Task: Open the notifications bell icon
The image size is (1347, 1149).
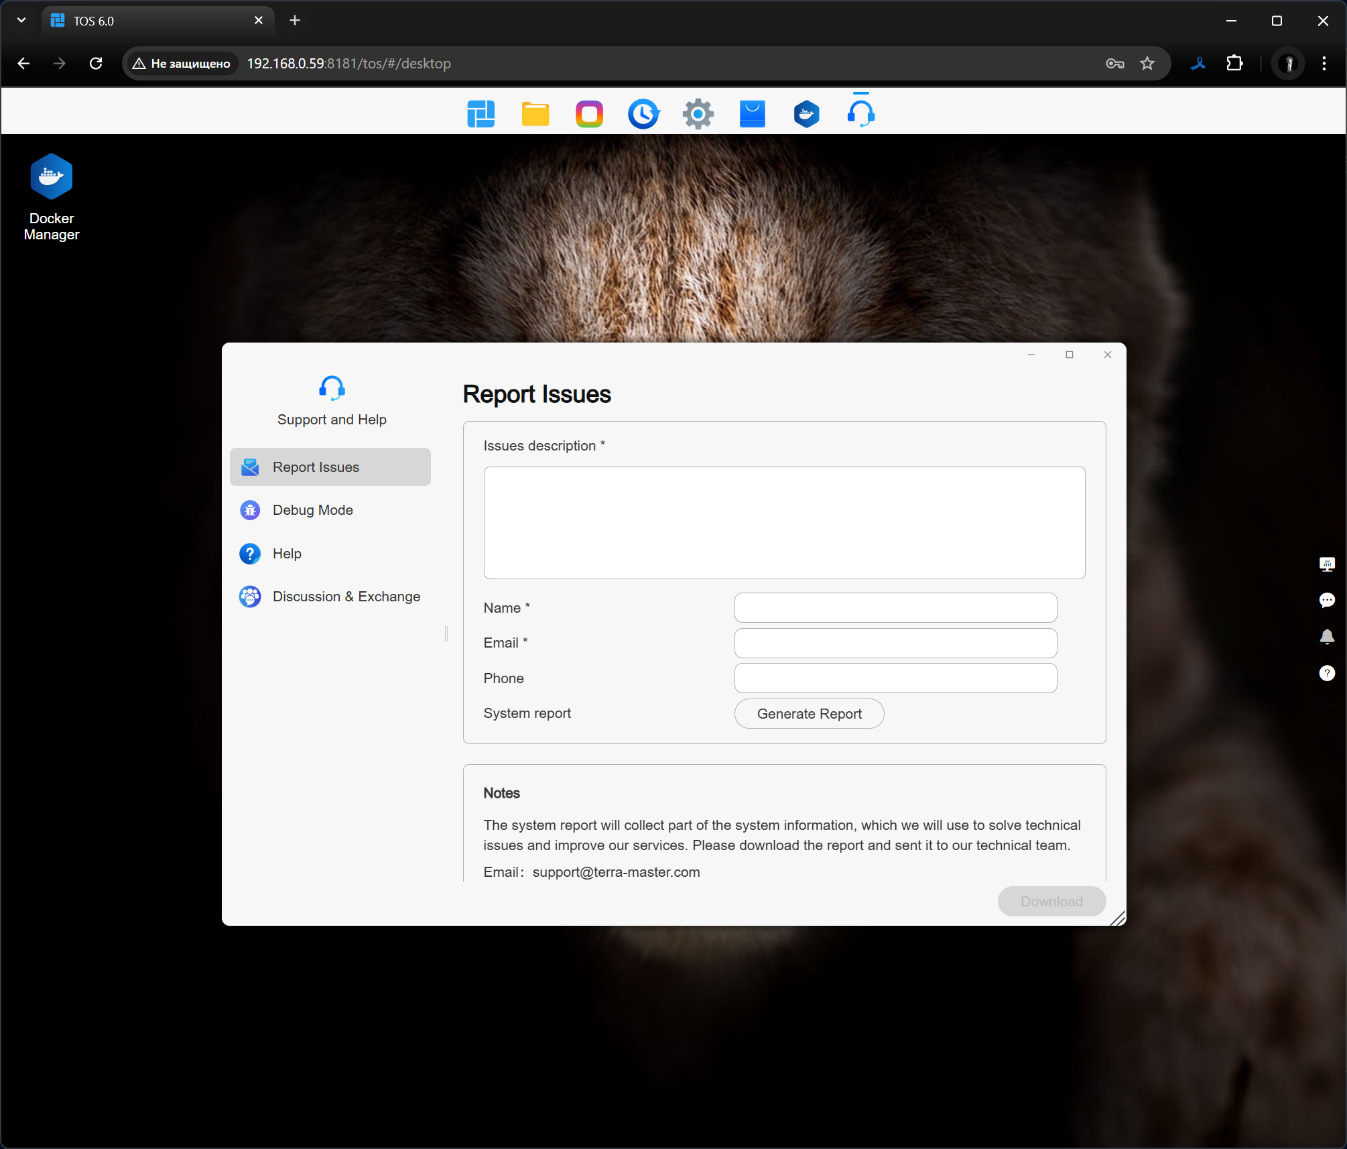Action: [x=1326, y=636]
